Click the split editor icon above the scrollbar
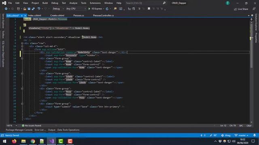Image resolution: width=259 pixels, height=145 pixels. 251,19
